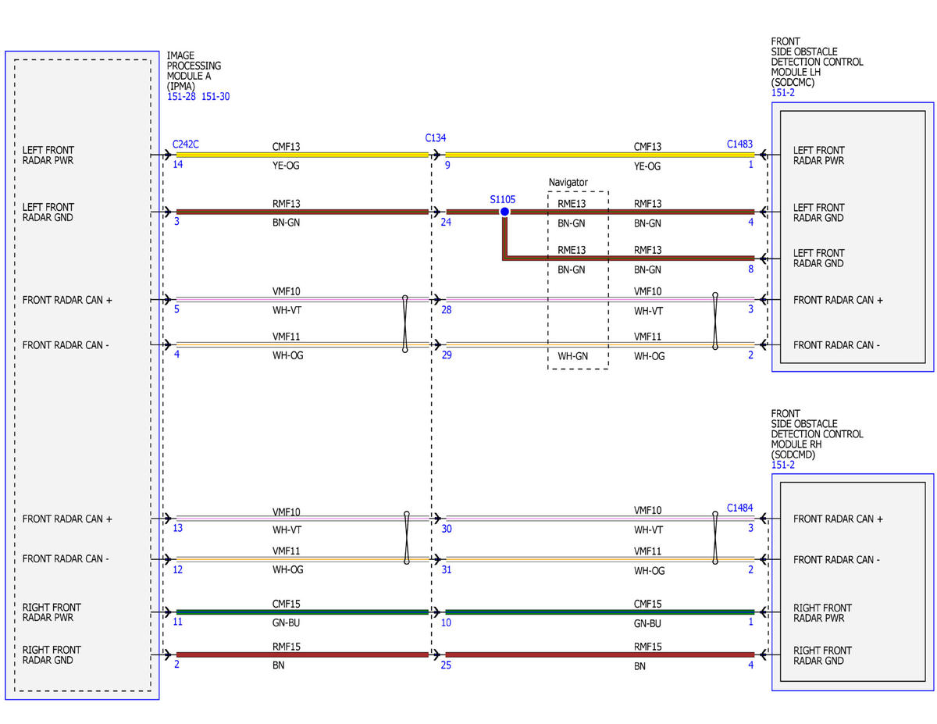Click the C134 connector label
The width and height of the screenshot is (937, 724).
tap(436, 138)
